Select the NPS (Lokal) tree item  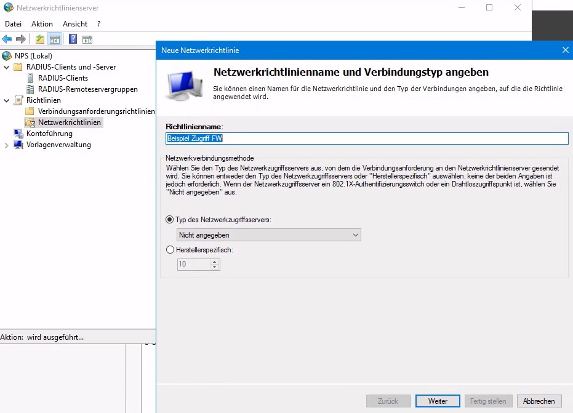pyautogui.click(x=33, y=56)
